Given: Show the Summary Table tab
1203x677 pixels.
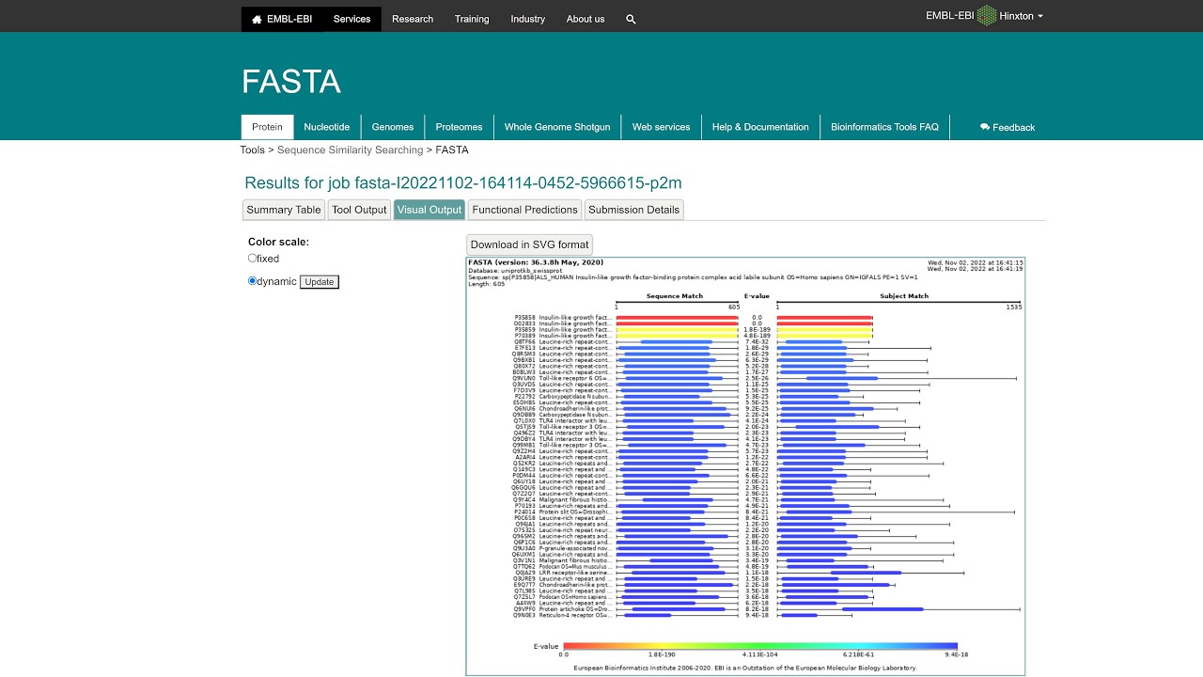Looking at the screenshot, I should coord(284,210).
